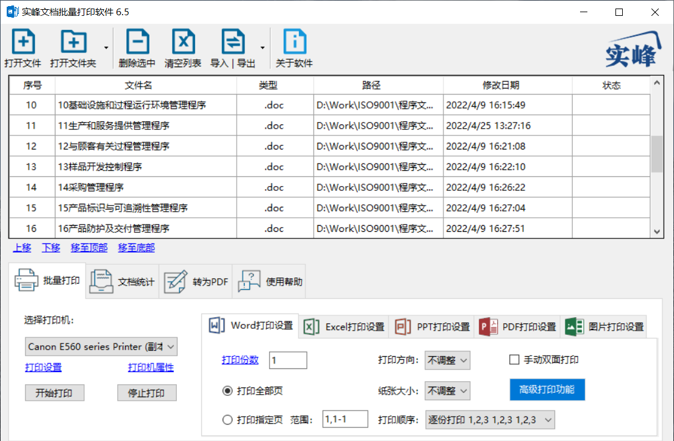Select the 打印指定页 radio button
The image size is (674, 441).
pyautogui.click(x=228, y=420)
